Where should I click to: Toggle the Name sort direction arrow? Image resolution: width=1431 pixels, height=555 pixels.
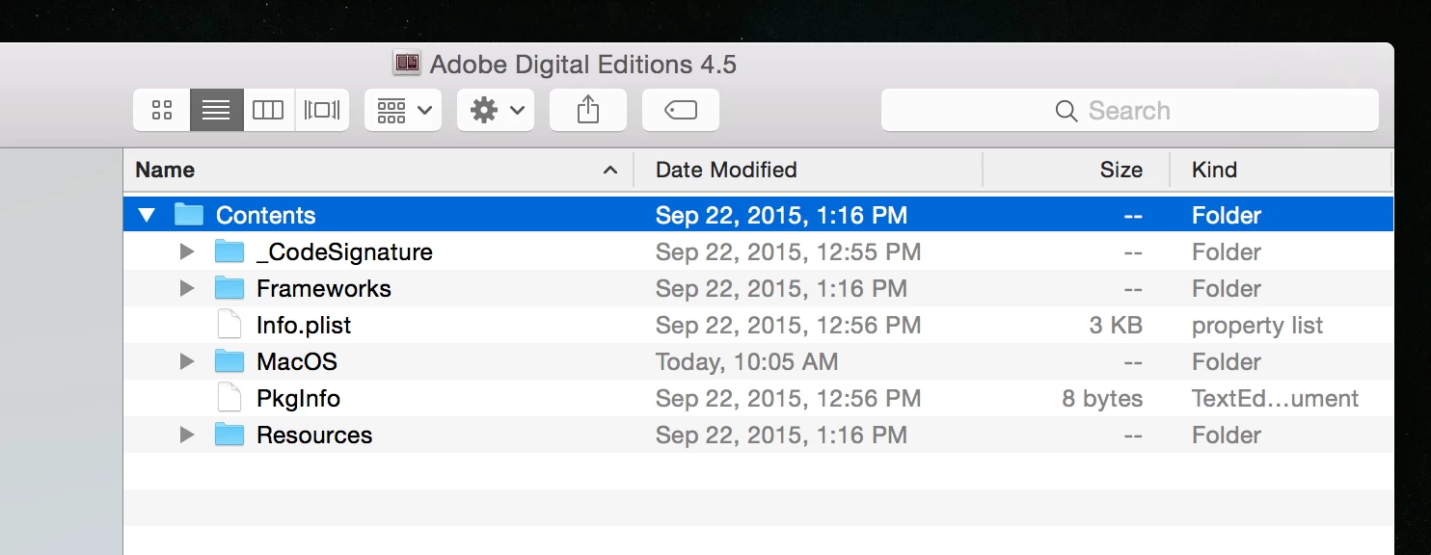click(609, 170)
